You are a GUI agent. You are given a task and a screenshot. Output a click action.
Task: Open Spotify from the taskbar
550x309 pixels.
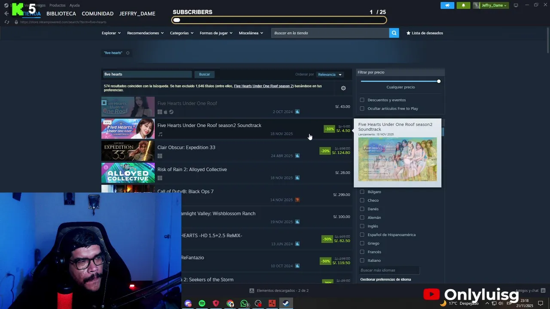202,303
